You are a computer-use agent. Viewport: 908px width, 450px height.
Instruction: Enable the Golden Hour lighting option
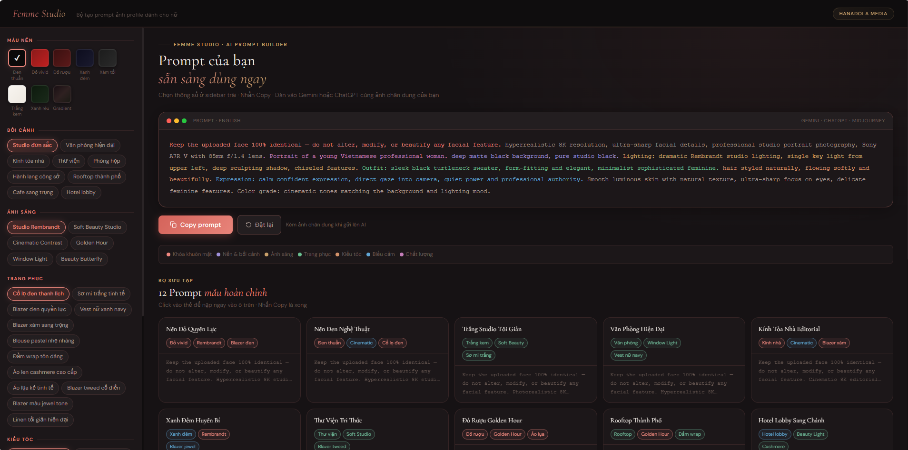click(92, 243)
